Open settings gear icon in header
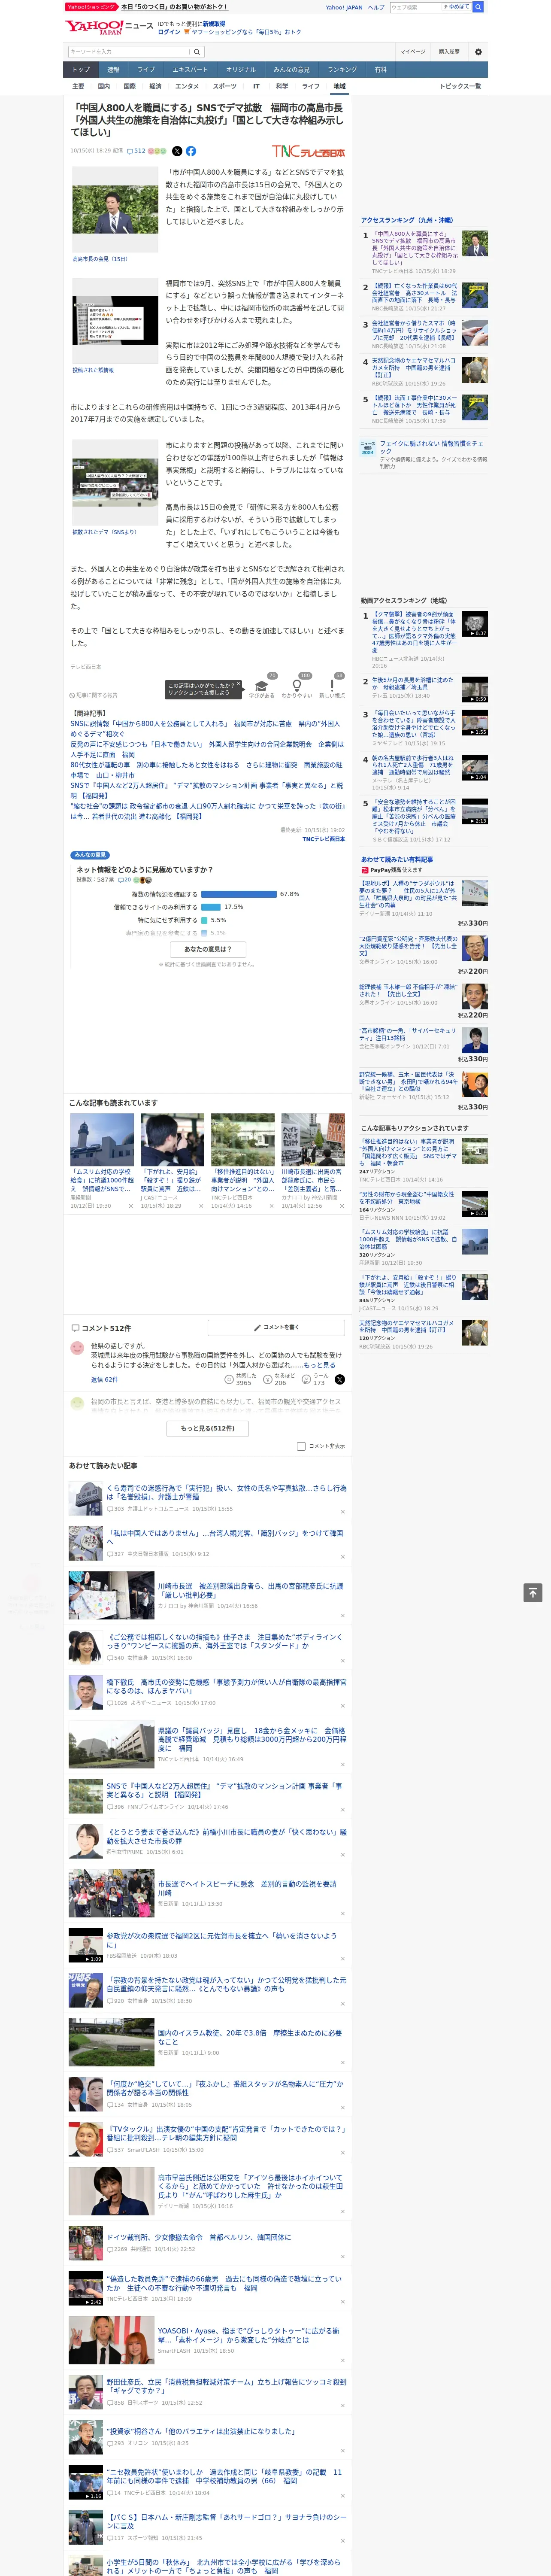551x2576 pixels. tap(478, 52)
